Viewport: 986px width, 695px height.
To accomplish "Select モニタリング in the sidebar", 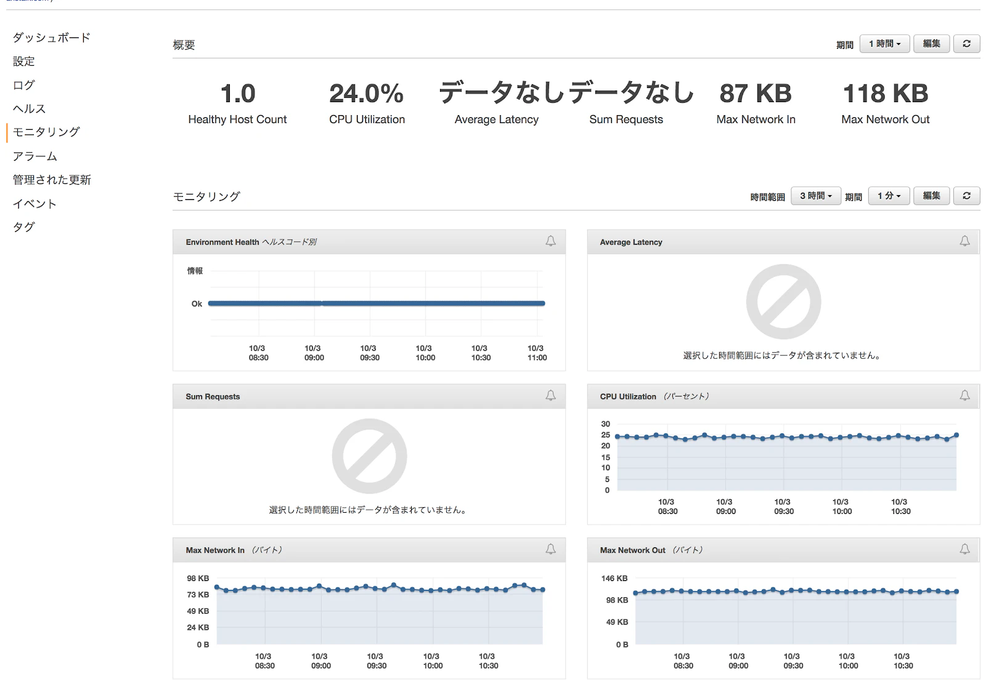I will (x=46, y=132).
